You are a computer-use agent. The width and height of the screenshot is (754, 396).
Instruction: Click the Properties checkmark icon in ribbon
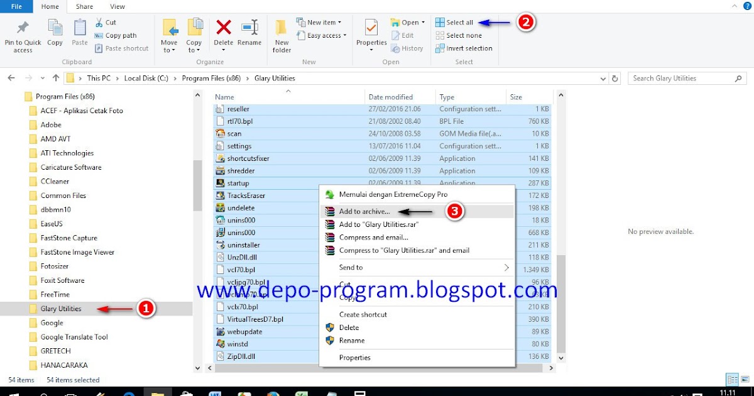pos(371,28)
